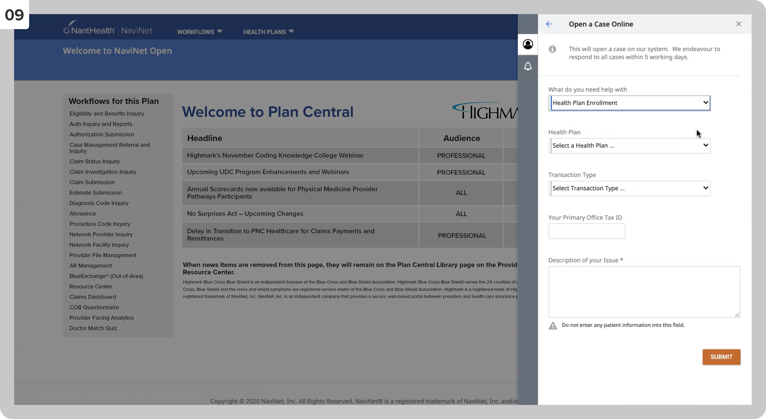766x419 pixels.
Task: Click the info icon beside case notice
Action: (x=552, y=49)
